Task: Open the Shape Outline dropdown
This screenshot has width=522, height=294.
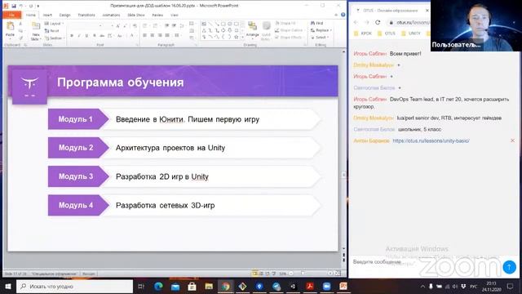Action: click(x=289, y=30)
